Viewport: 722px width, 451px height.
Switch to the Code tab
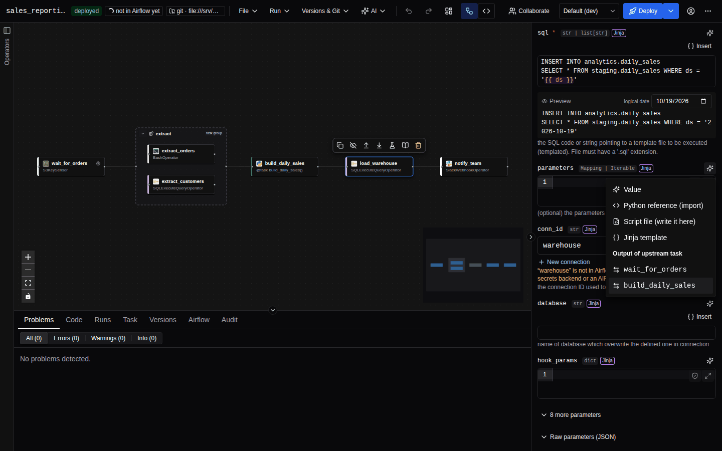tap(74, 320)
